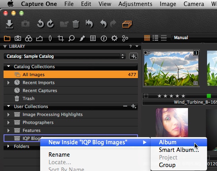Viewport: 217px width, 171px height.
Task: Open the Catalog: Sample Catalog dropdown
Action: coord(65,56)
